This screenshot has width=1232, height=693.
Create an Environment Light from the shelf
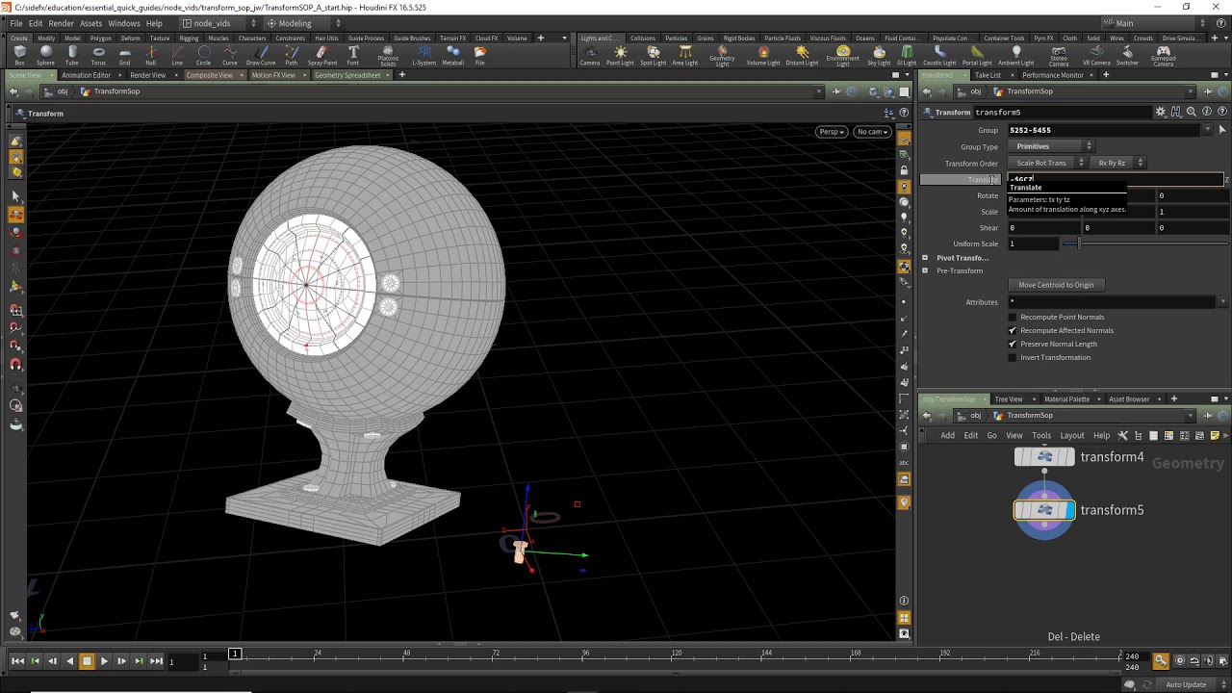(842, 56)
